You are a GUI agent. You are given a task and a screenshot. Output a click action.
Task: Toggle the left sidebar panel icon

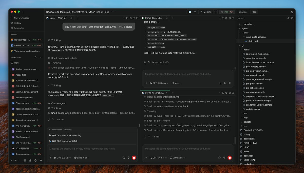click(x=23, y=12)
